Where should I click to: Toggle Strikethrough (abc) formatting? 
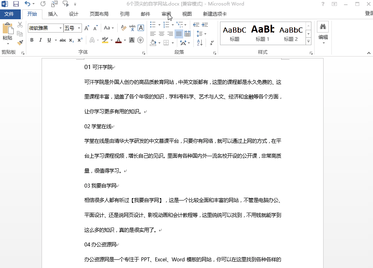(x=63, y=40)
